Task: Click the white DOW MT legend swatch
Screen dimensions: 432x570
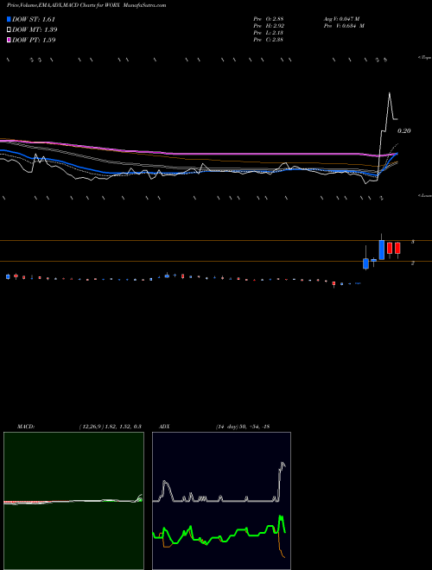Action: click(10, 29)
